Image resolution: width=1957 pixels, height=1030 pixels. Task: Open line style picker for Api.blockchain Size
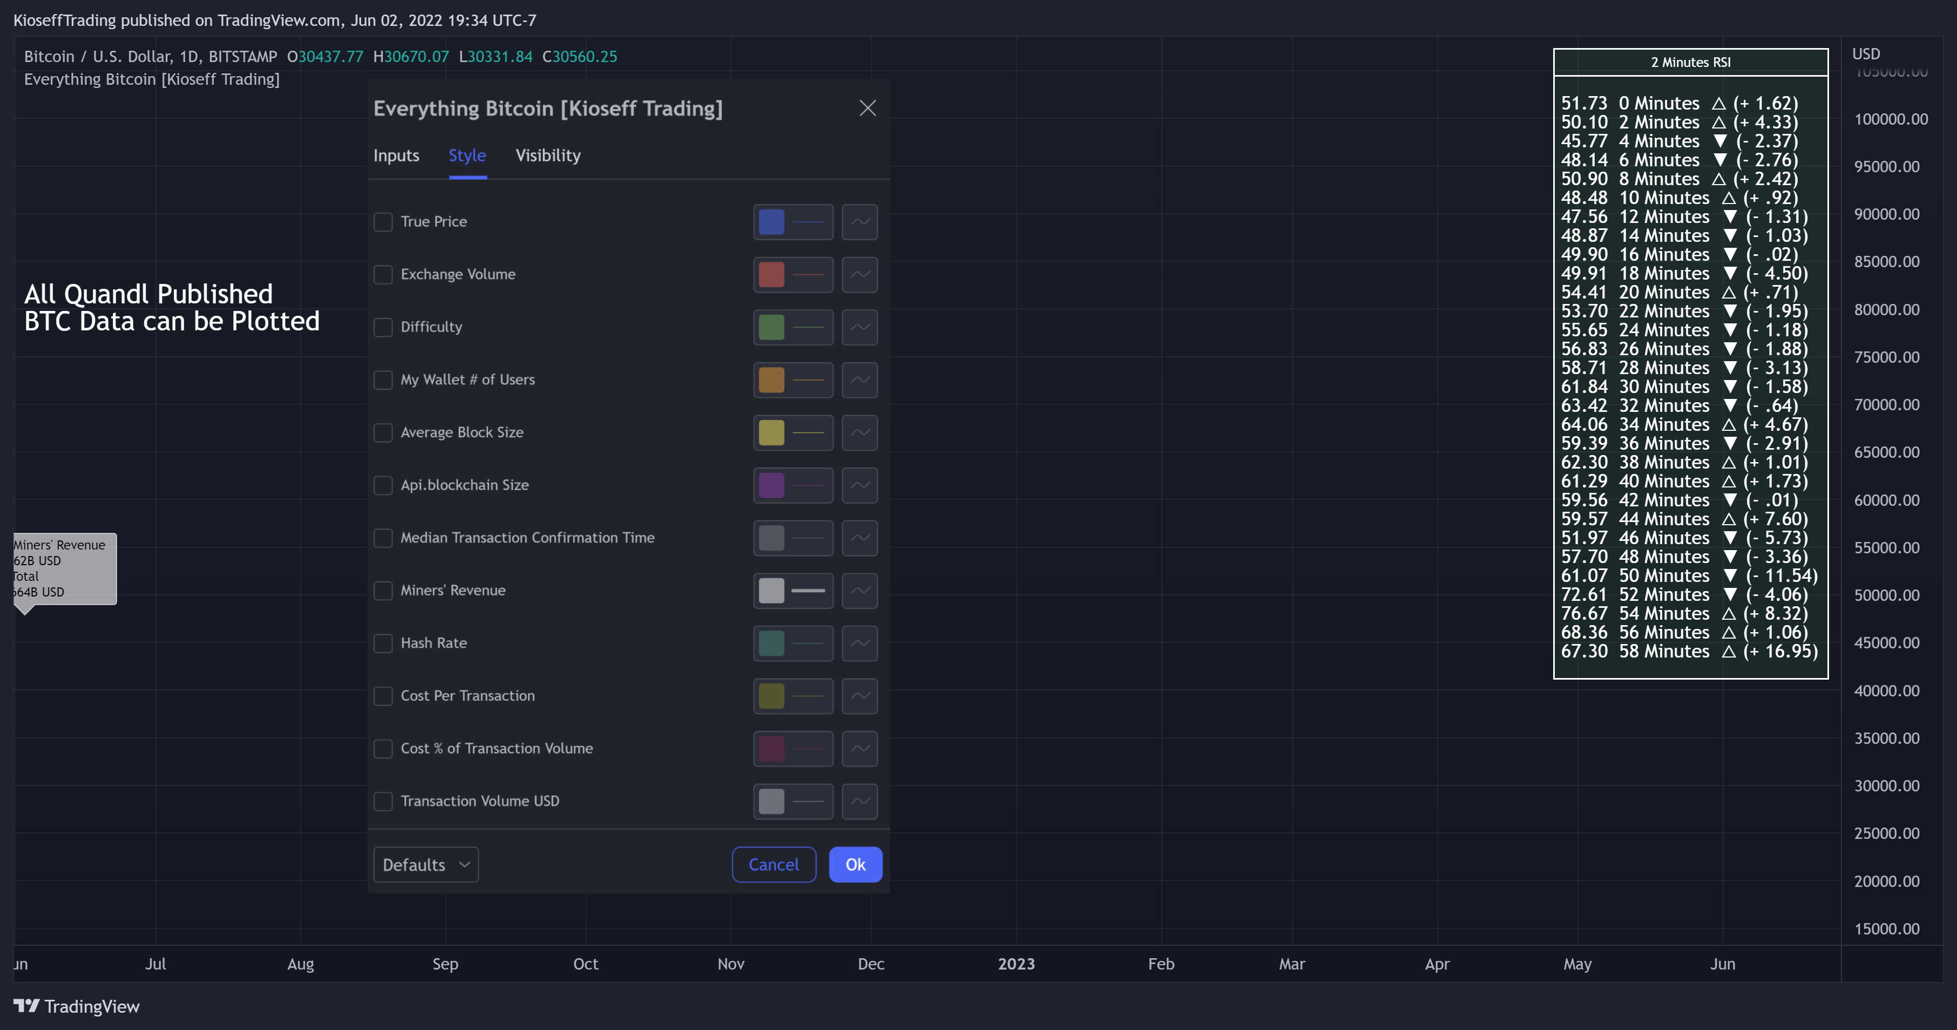coord(859,485)
